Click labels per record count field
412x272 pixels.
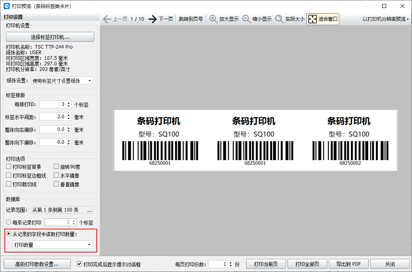tap(58, 222)
